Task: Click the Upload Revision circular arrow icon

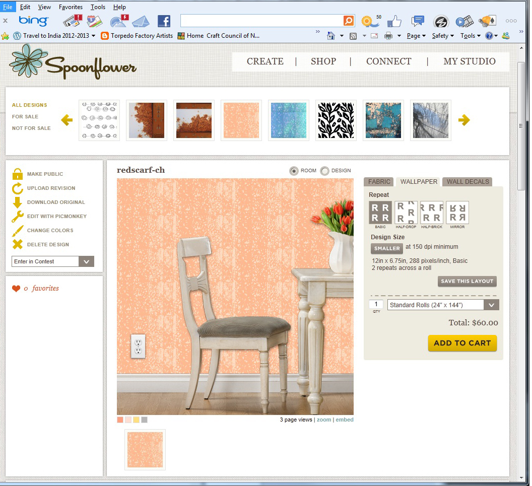Action: tap(18, 188)
